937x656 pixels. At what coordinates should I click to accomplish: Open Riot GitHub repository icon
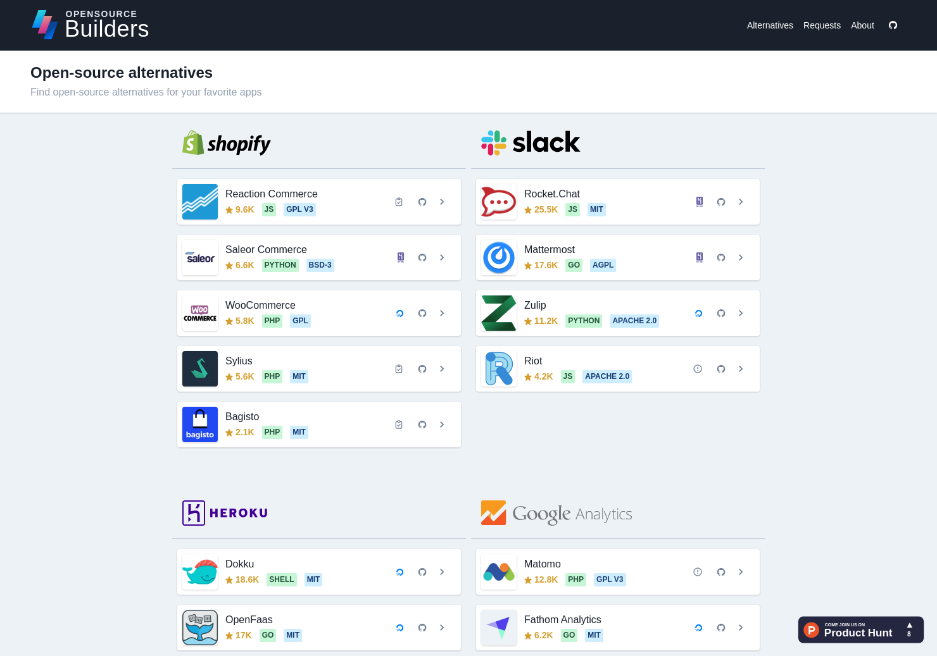point(721,369)
